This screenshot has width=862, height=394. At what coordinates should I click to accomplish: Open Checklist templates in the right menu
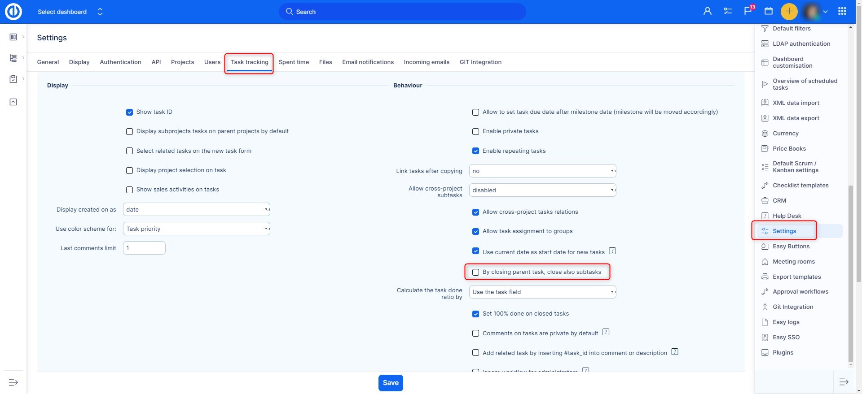[x=800, y=186]
